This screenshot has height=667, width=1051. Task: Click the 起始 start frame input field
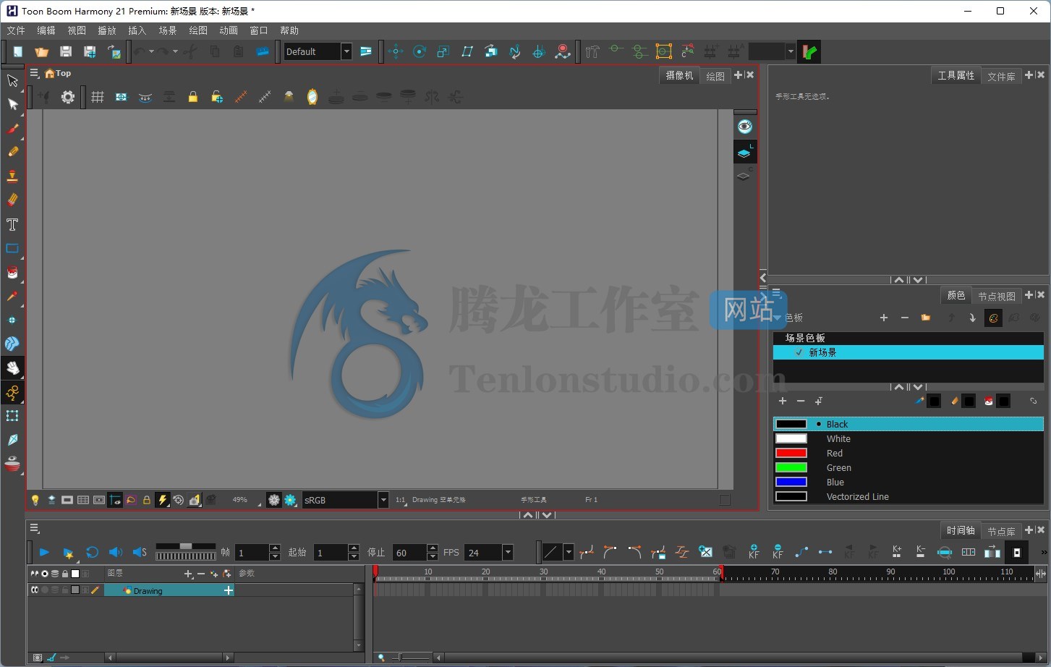click(x=331, y=553)
